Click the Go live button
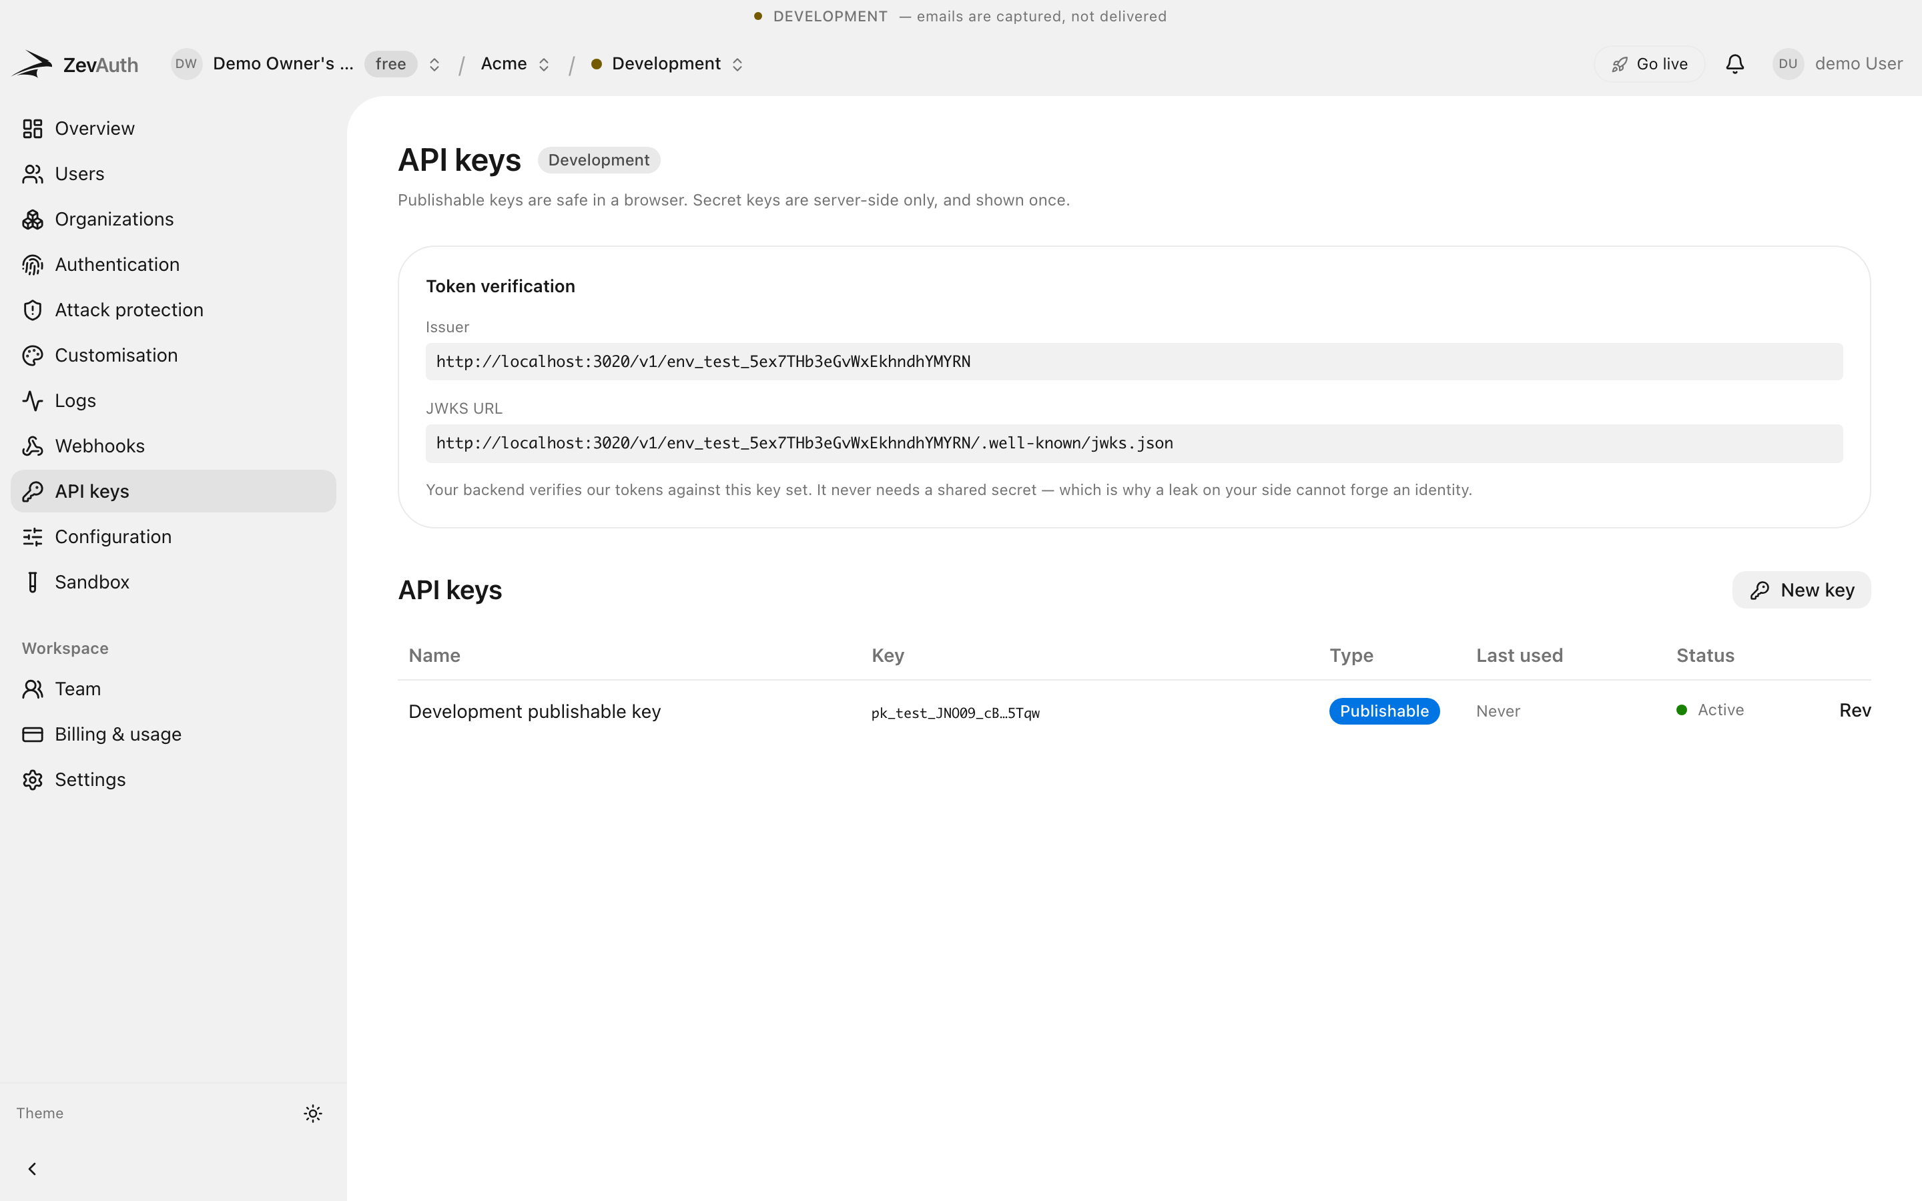The height and width of the screenshot is (1201, 1922). coord(1649,63)
